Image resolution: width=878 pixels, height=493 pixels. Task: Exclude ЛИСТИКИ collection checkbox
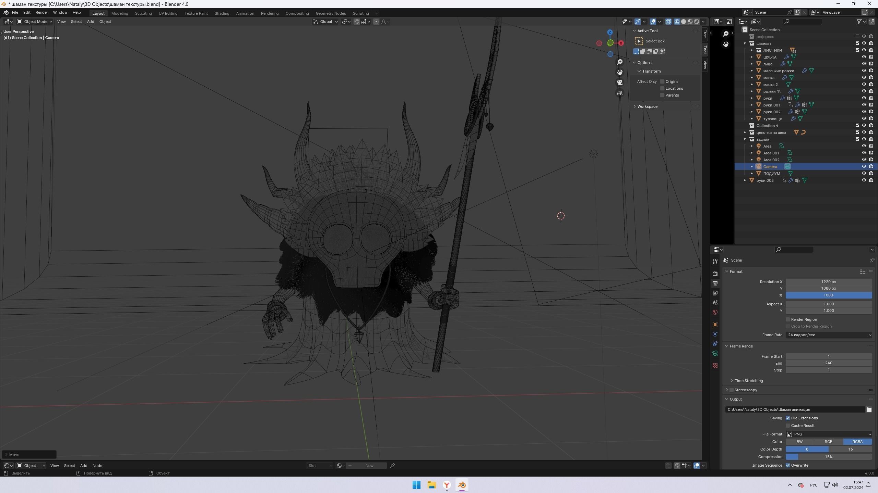[857, 50]
